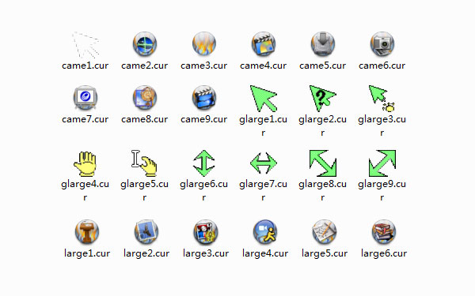Click the glarge2.cur green help arrow
The width and height of the screenshot is (475, 296).
323,98
